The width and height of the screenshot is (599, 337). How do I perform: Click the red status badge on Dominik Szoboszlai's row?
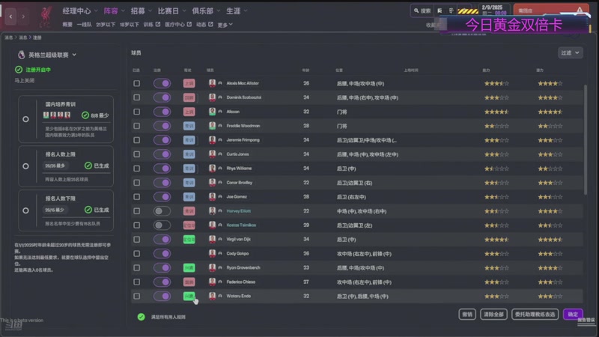(x=189, y=97)
